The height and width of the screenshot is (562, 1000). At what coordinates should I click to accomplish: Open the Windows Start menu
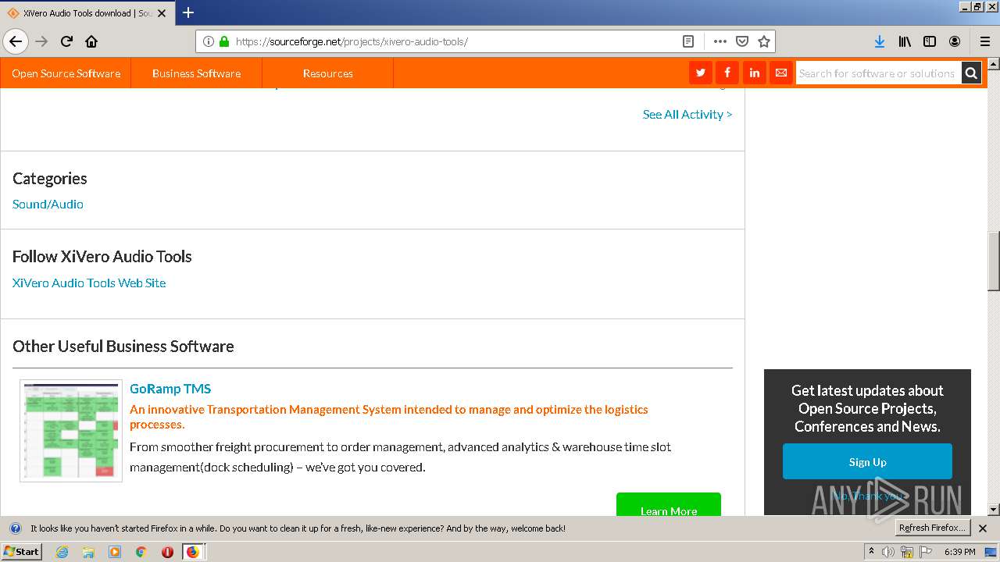pos(22,552)
